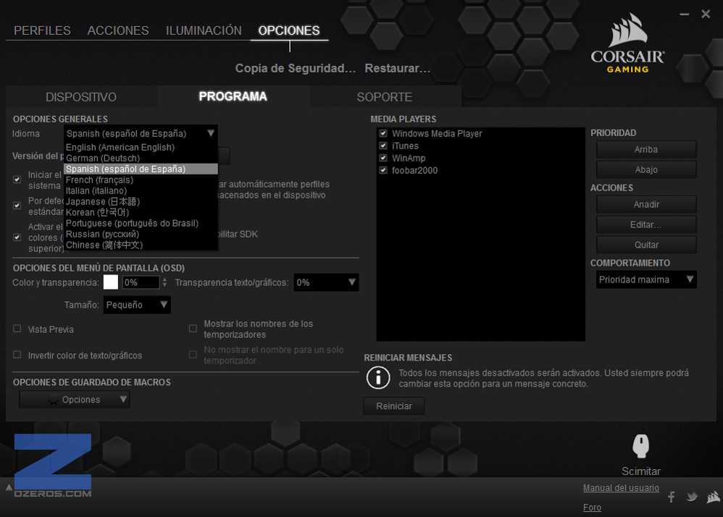Enable Vista Previa checkbox

[17, 329]
